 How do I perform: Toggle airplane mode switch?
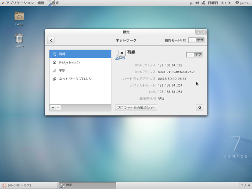[196, 40]
